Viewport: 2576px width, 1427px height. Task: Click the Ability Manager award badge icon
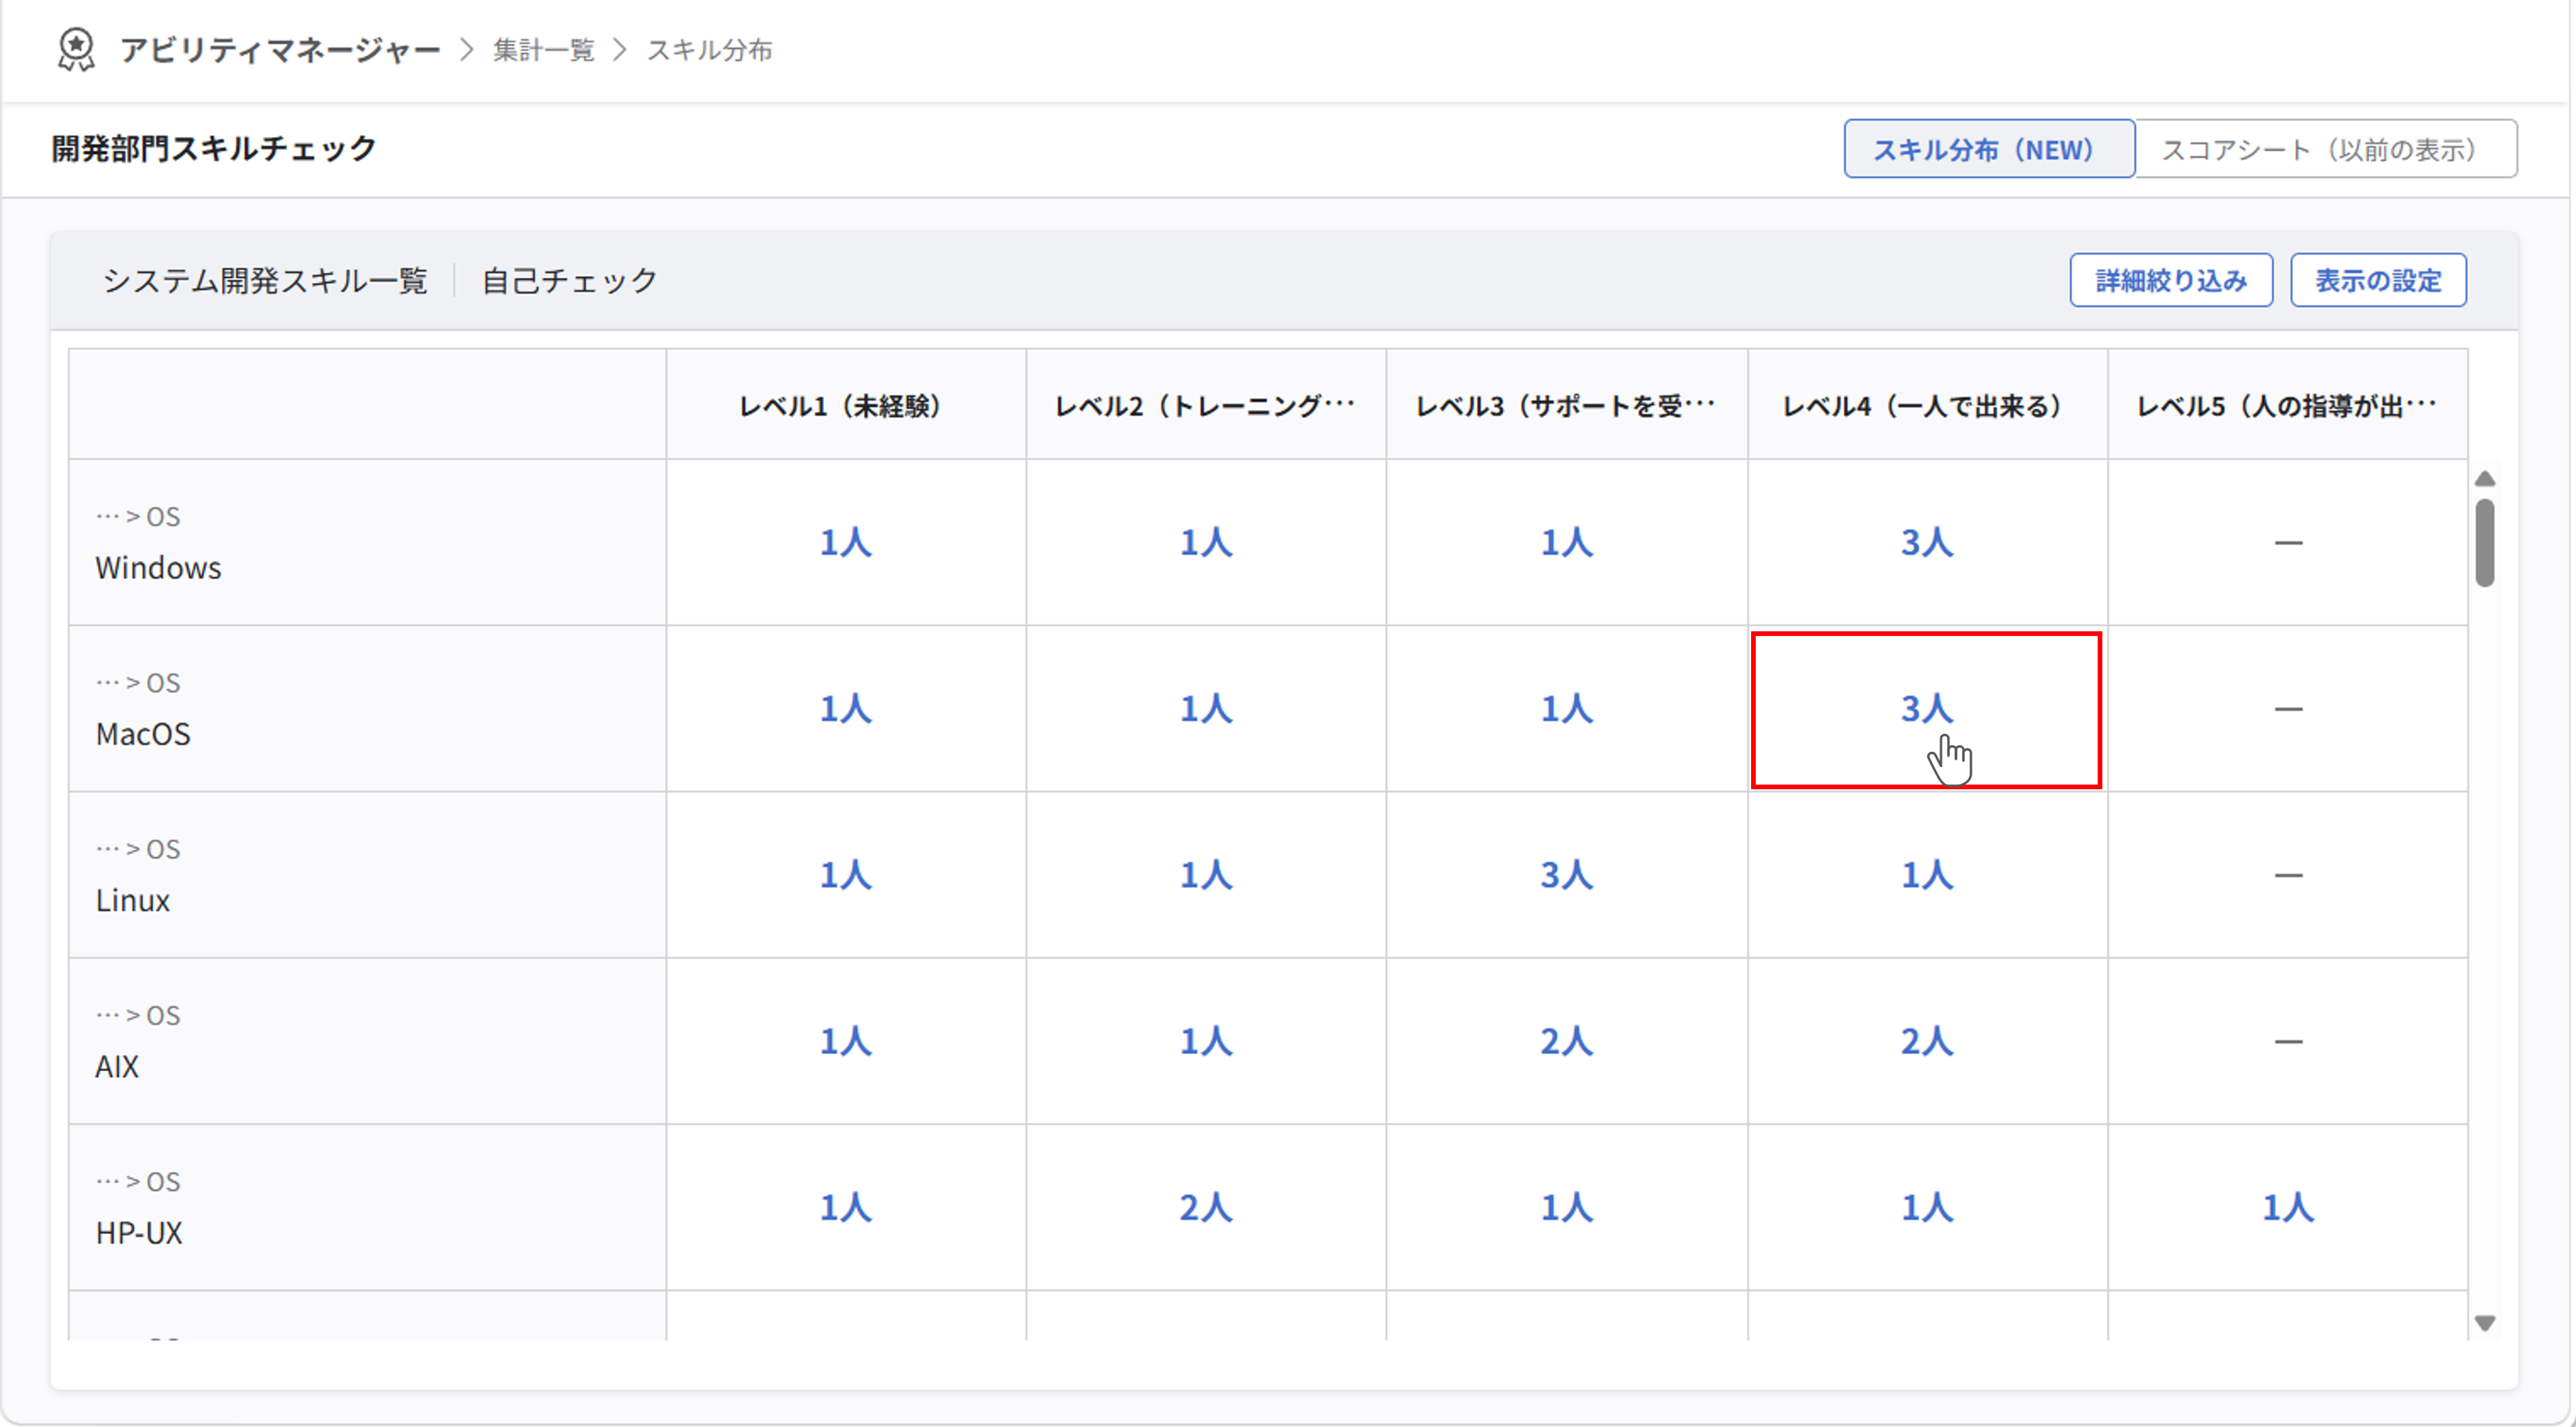point(76,49)
